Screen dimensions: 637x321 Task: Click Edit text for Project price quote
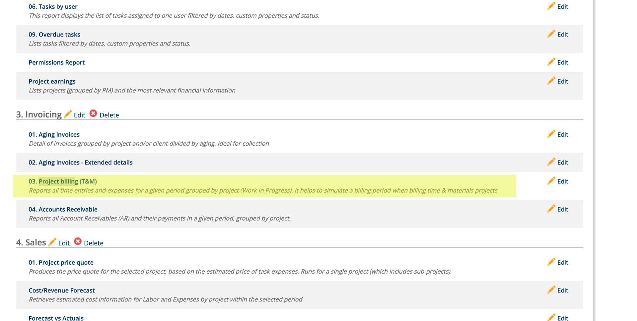click(x=562, y=263)
